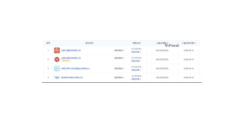Expand 股权结构 for 合肥合屏投资有限公司
244x121 pixels.
tap(119, 58)
